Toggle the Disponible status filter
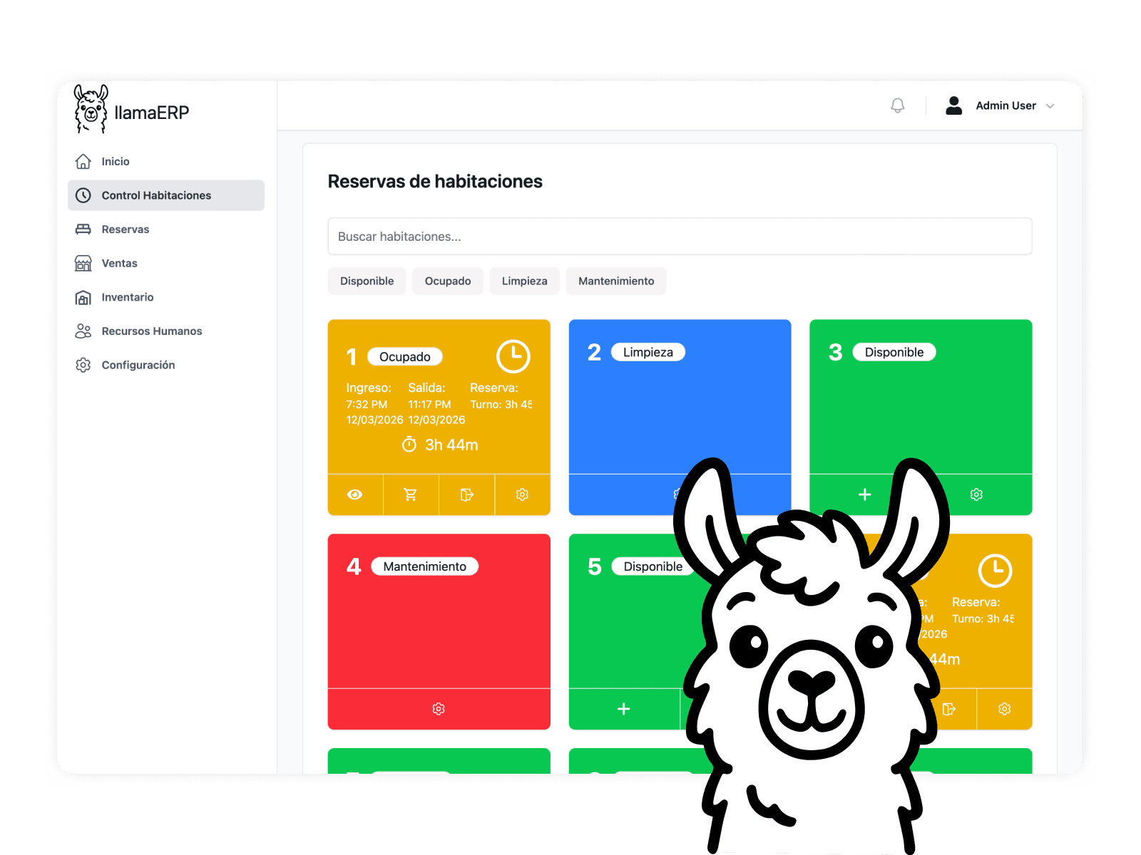Screen dimensions: 1141x855 pos(367,281)
